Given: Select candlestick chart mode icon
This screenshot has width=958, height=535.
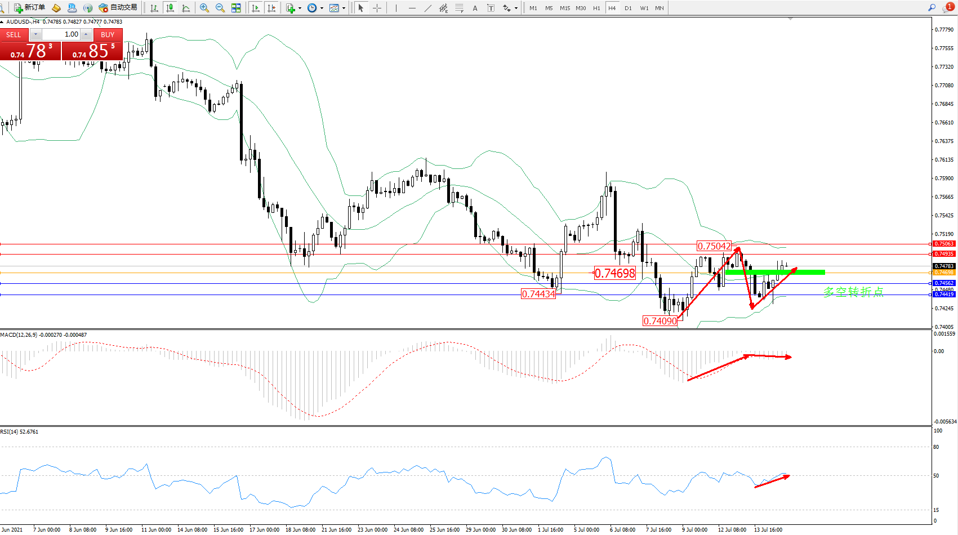Looking at the screenshot, I should coord(170,8).
